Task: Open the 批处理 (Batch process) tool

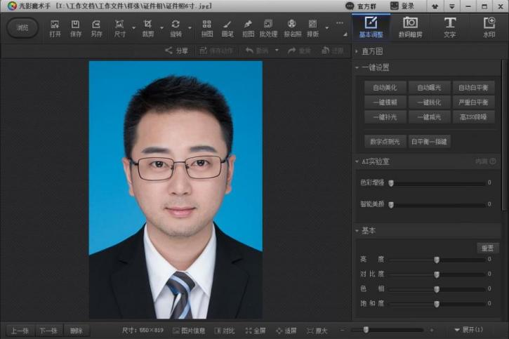Action: (x=267, y=28)
